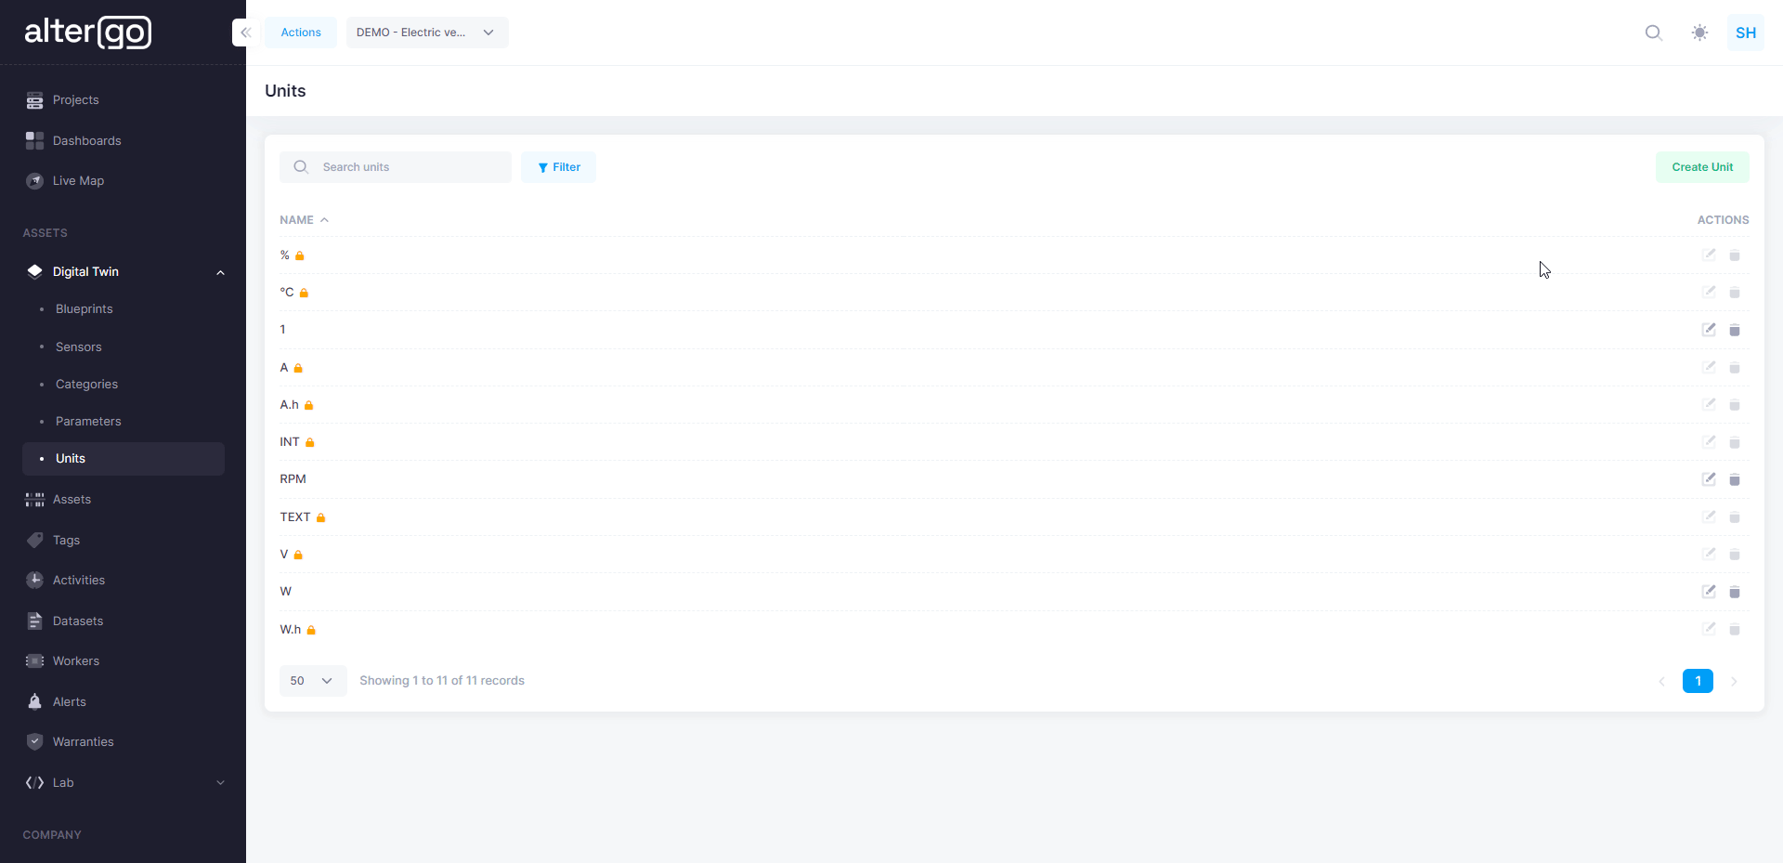Select the edit pencil icon for RPM unit
Screen dimensions: 1783x863
(1710, 479)
